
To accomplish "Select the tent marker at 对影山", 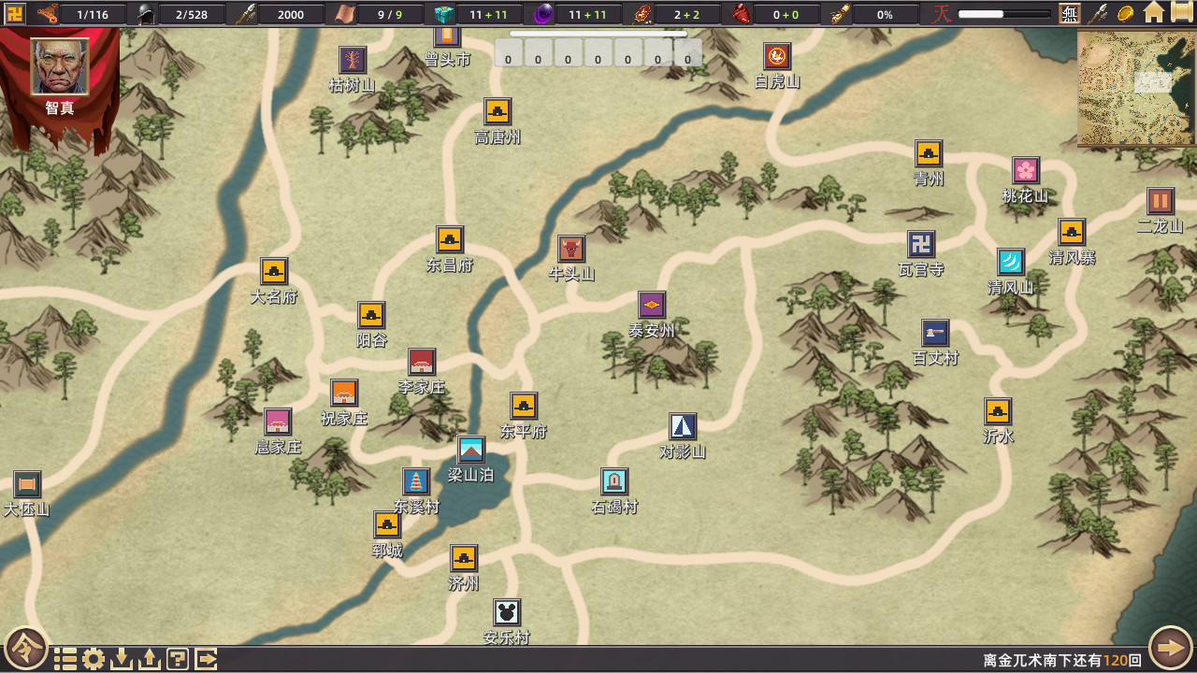I will point(682,428).
